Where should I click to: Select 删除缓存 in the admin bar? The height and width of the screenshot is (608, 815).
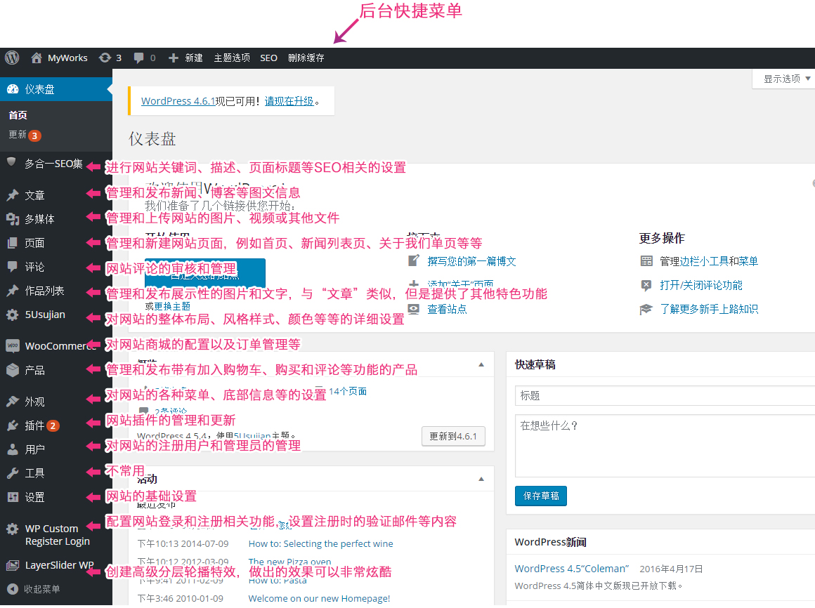pos(306,58)
